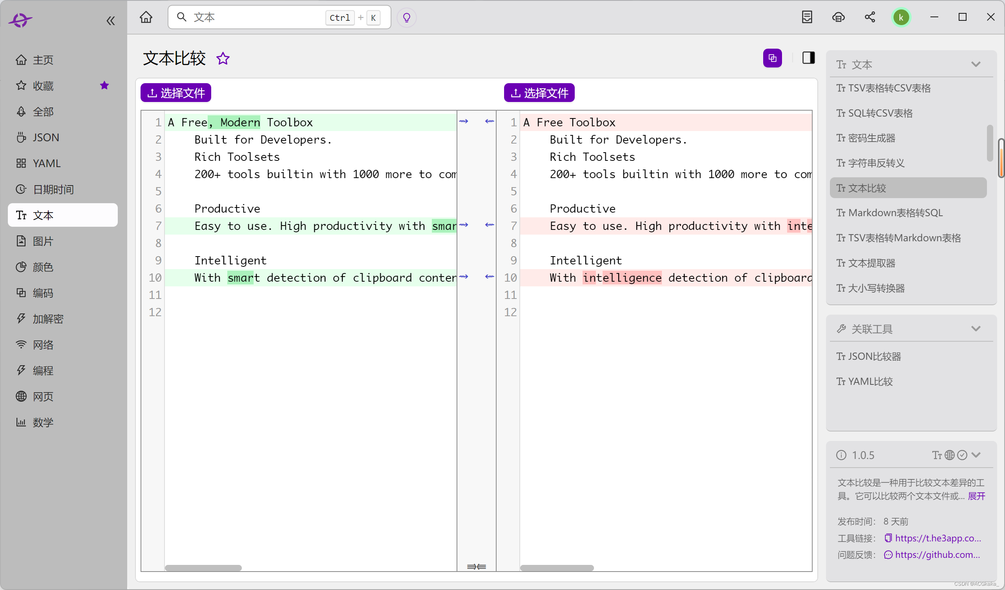The height and width of the screenshot is (590, 1005).
Task: Collapse the 文本 tools list panel
Action: pyautogui.click(x=976, y=64)
